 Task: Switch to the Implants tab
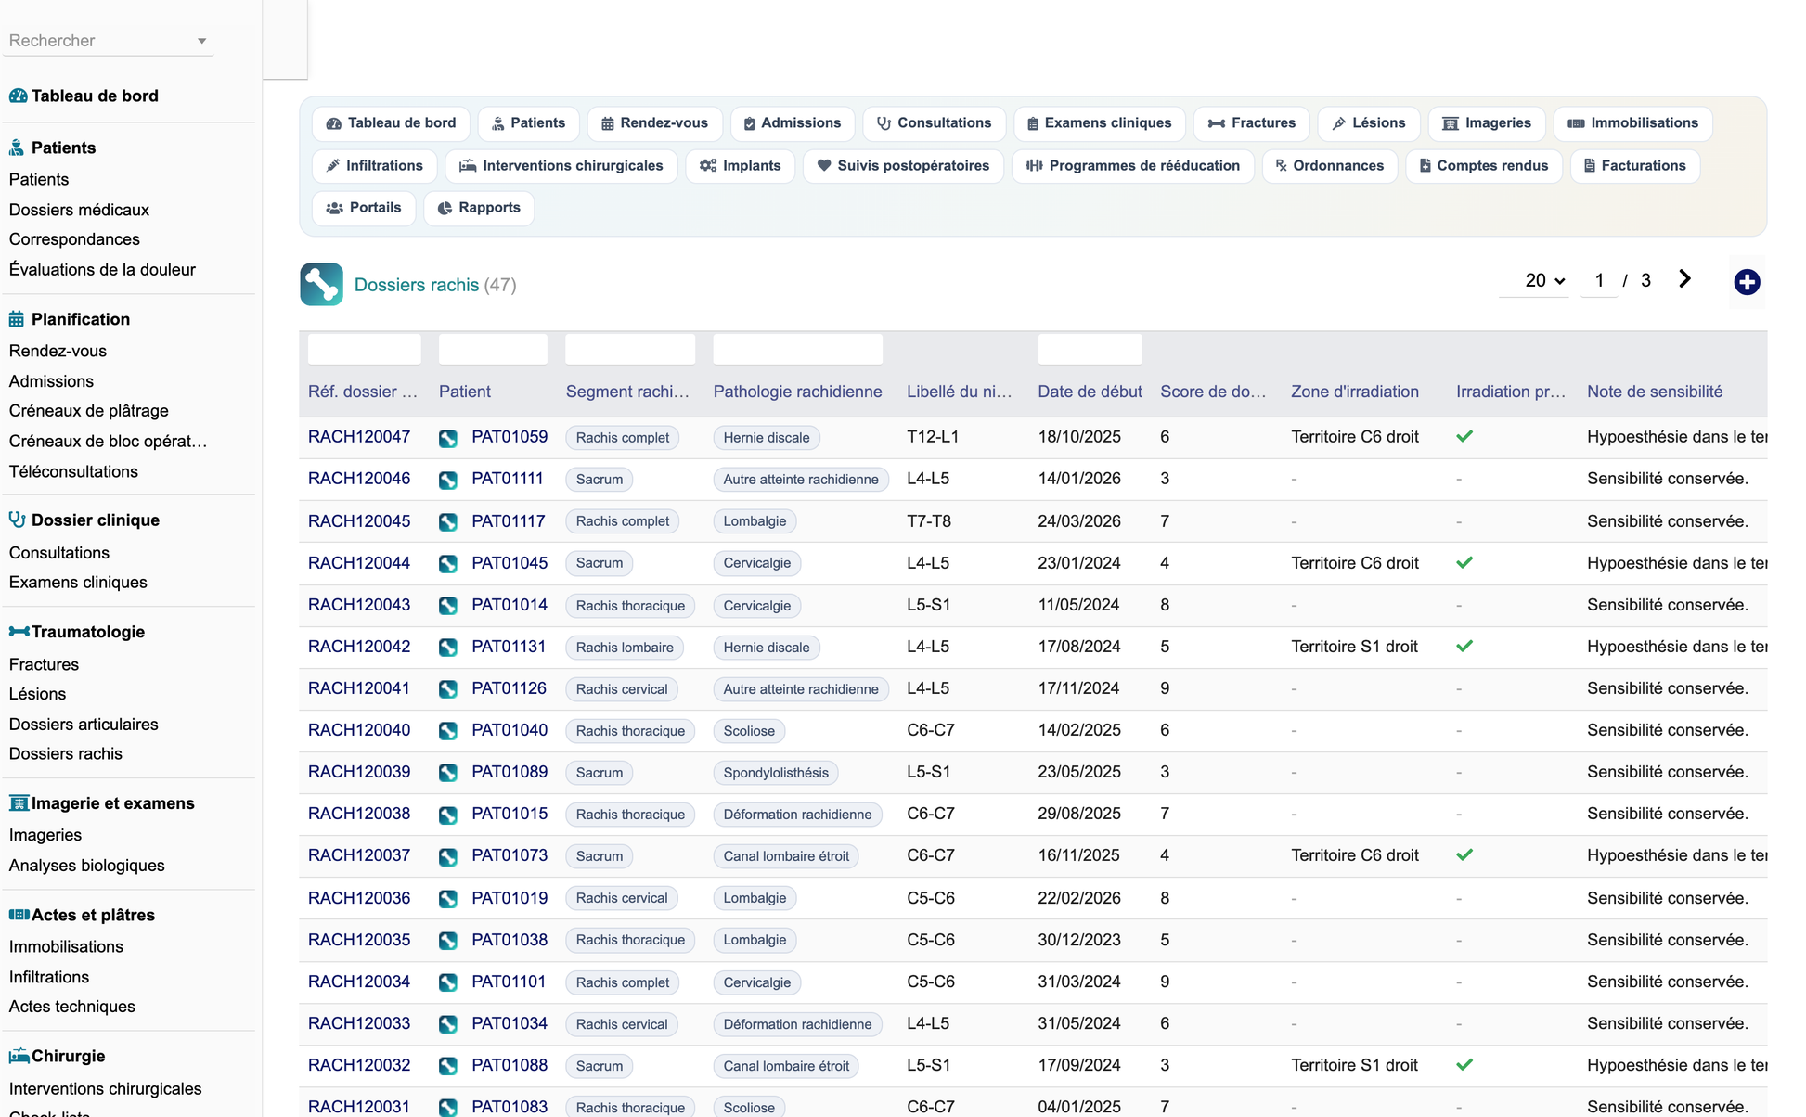point(740,166)
